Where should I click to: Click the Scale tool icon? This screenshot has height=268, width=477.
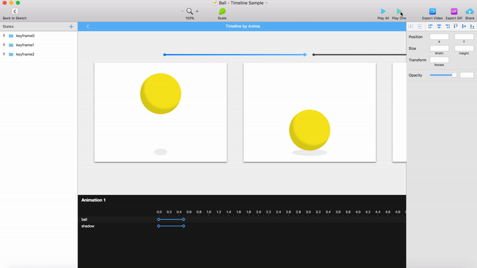tap(222, 11)
